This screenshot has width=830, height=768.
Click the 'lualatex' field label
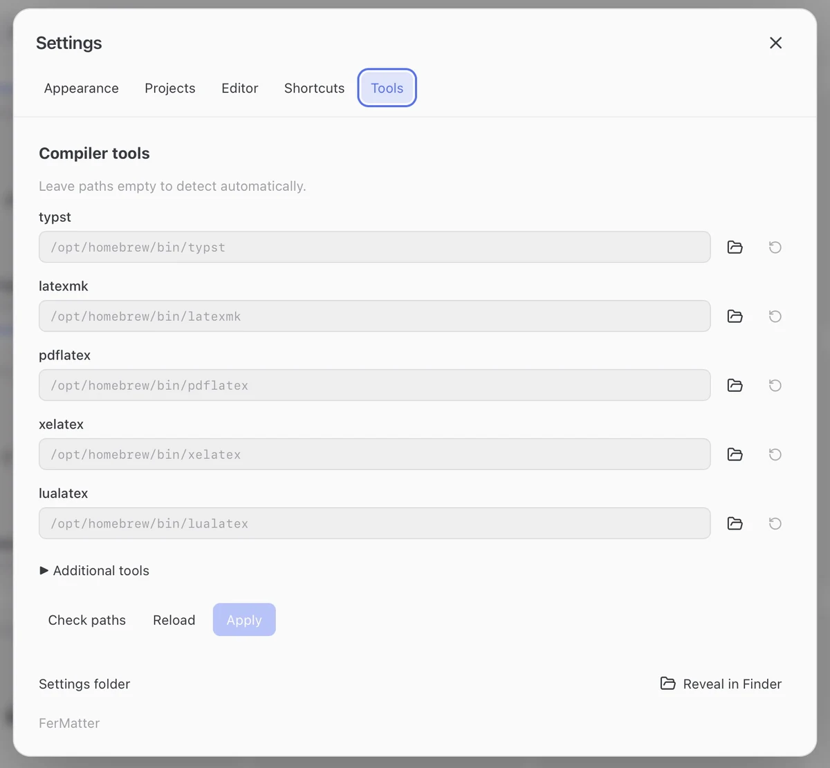coord(64,494)
